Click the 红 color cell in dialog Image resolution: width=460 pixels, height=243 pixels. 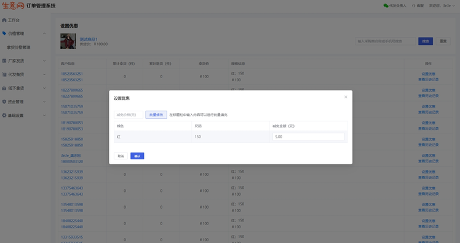(153, 137)
